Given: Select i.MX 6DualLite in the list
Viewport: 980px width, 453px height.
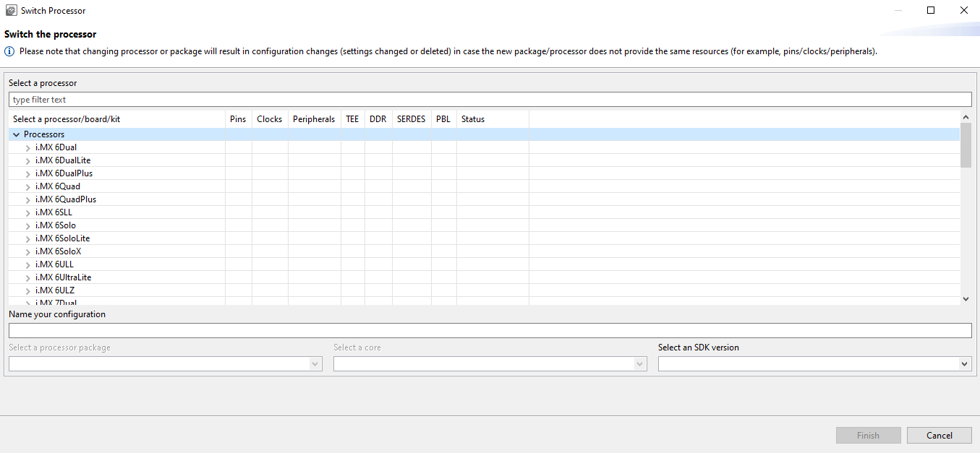Looking at the screenshot, I should point(63,160).
